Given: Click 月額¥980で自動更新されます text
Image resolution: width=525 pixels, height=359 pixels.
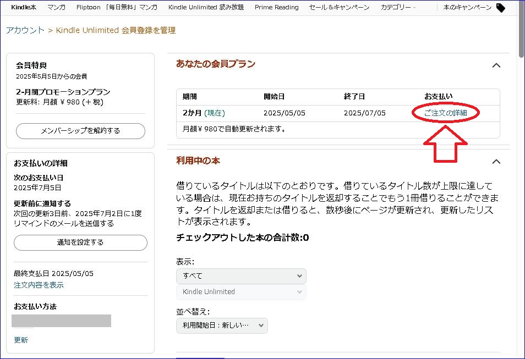Looking at the screenshot, I should [234, 129].
